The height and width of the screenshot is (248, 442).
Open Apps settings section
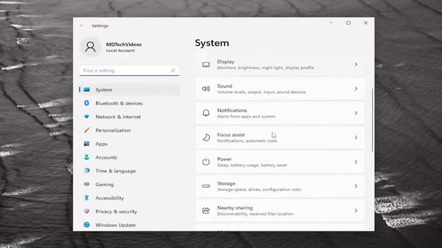tap(129, 144)
